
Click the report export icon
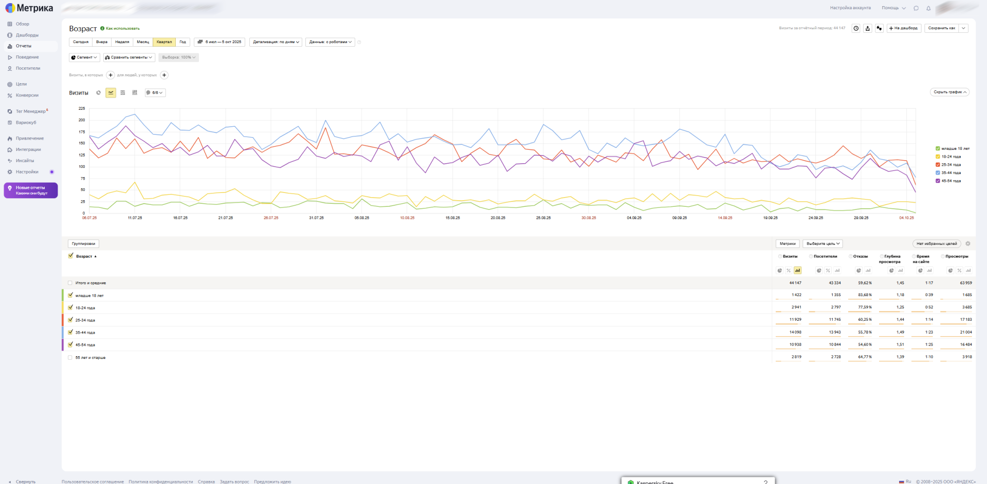coord(868,28)
